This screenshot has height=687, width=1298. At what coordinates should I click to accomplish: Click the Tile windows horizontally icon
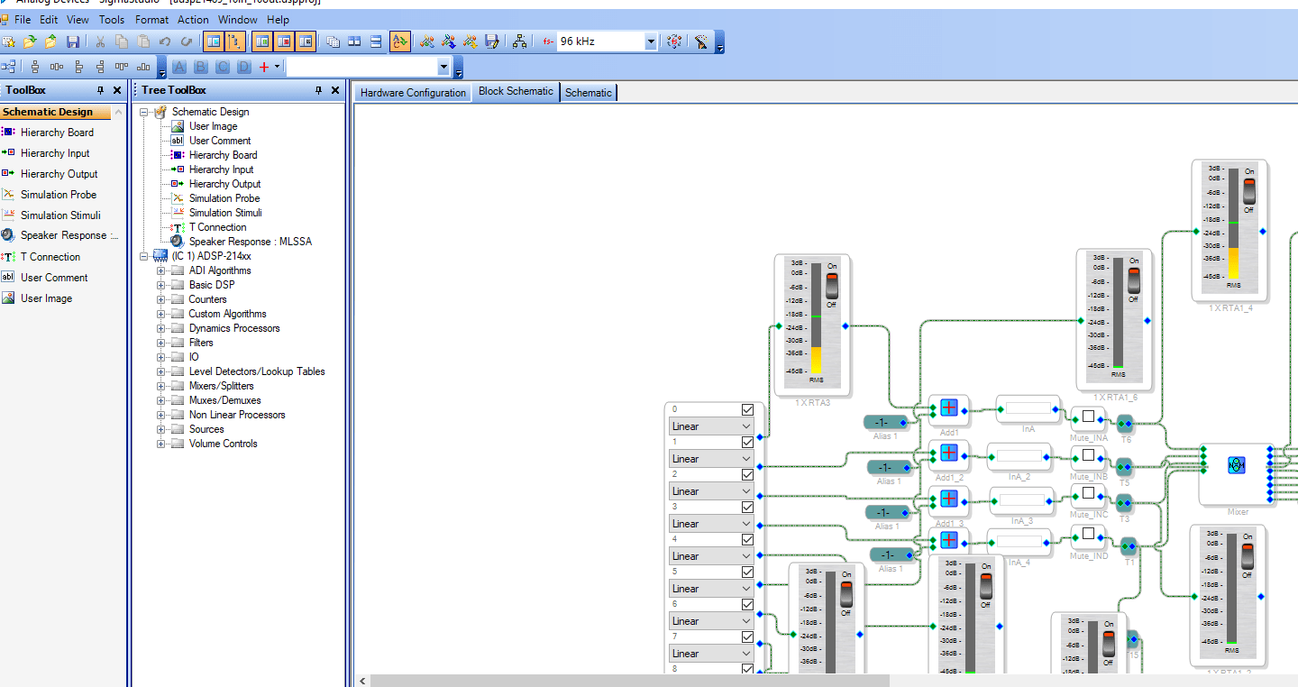coord(354,41)
